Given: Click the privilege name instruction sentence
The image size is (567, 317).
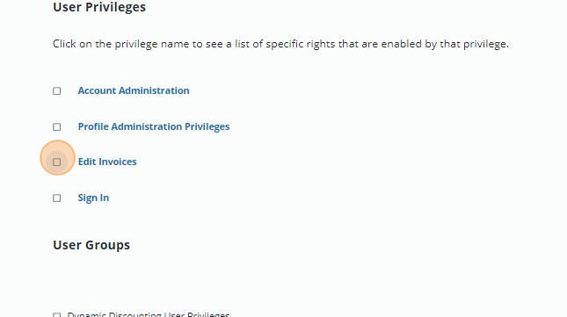Looking at the screenshot, I should [x=280, y=44].
